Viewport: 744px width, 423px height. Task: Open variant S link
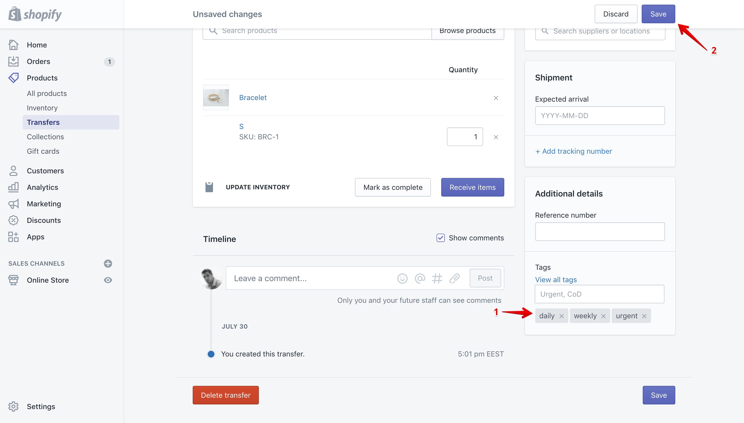pos(241,126)
